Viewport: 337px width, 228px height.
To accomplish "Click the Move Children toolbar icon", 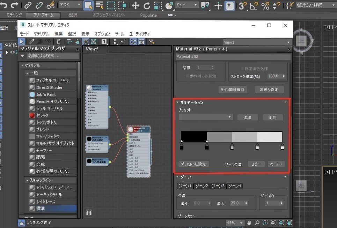I will click(x=69, y=41).
